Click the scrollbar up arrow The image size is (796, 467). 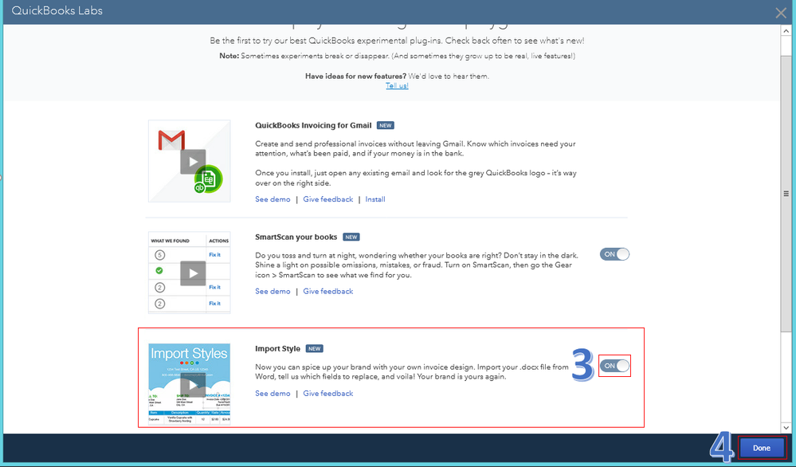786,30
